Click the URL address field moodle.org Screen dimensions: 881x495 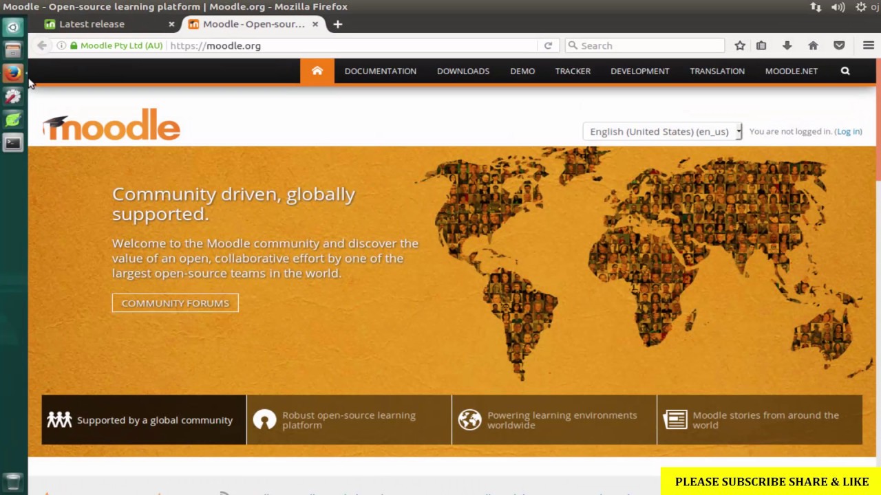[351, 45]
